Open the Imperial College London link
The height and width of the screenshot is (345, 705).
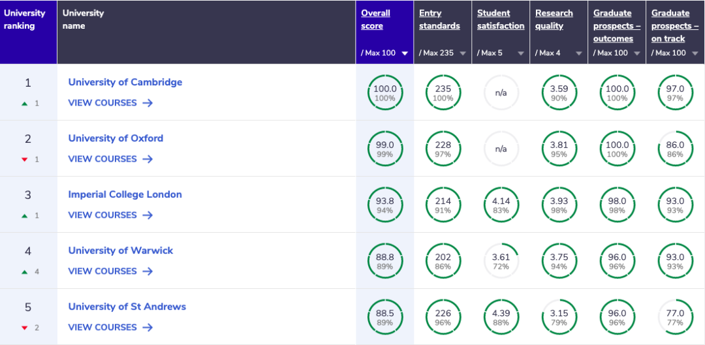125,194
